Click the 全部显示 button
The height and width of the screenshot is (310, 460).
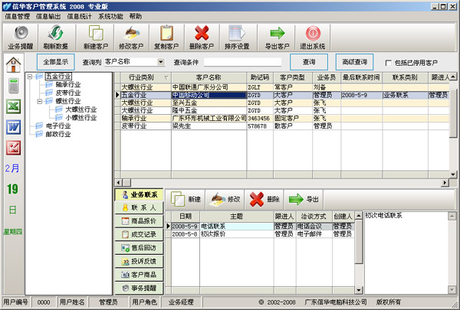coord(55,62)
